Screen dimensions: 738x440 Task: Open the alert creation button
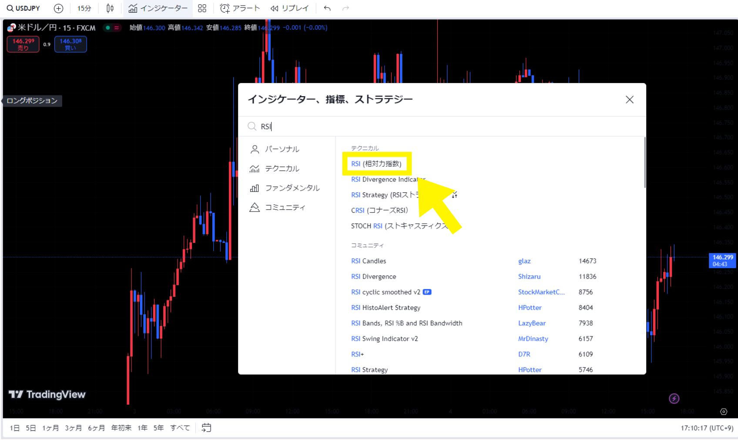(240, 8)
